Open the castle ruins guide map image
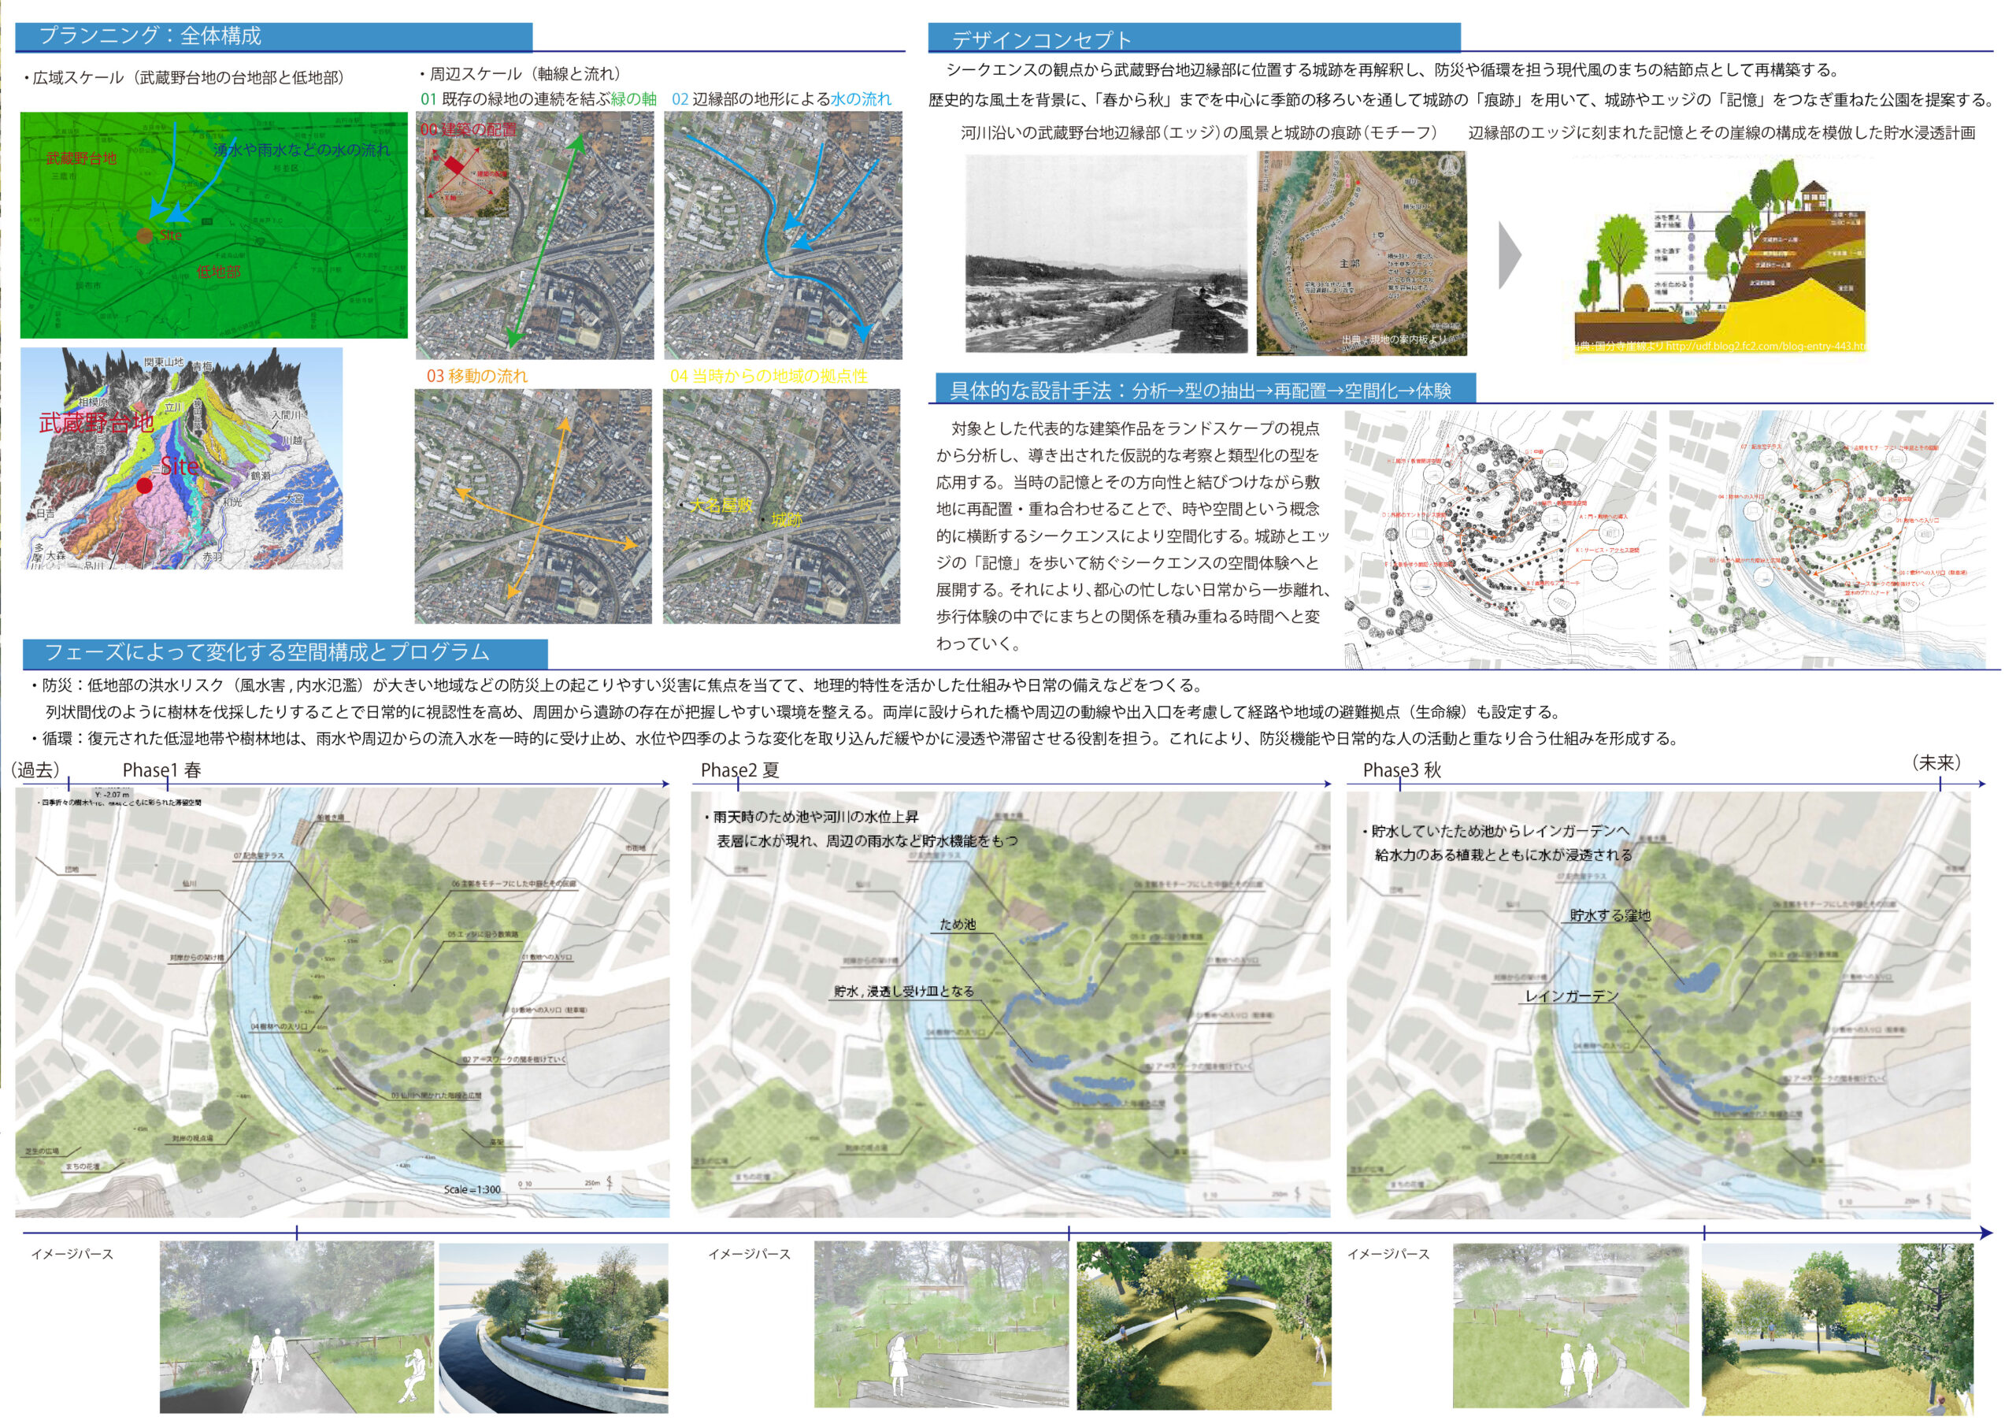The image size is (2016, 1424). [x=1361, y=254]
